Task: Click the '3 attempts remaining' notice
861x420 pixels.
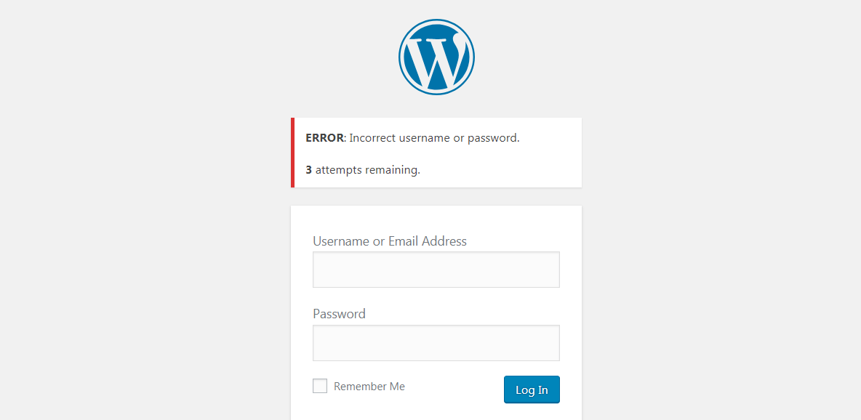Action: pyautogui.click(x=362, y=169)
